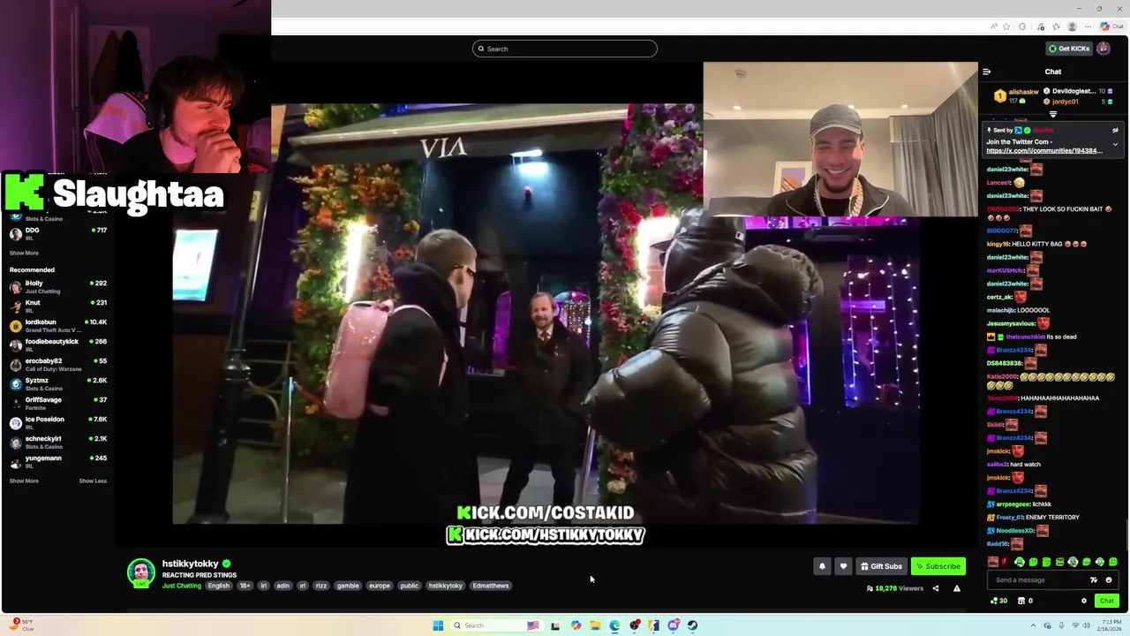Open lordkebun recommended channel

tap(58, 326)
